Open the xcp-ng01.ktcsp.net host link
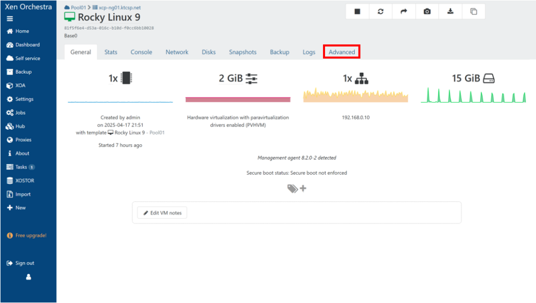Screen dimensions: 536x303 [x=120, y=8]
